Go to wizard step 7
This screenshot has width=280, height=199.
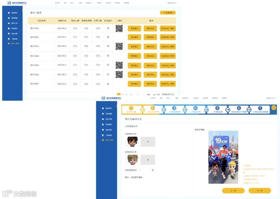pos(260,109)
